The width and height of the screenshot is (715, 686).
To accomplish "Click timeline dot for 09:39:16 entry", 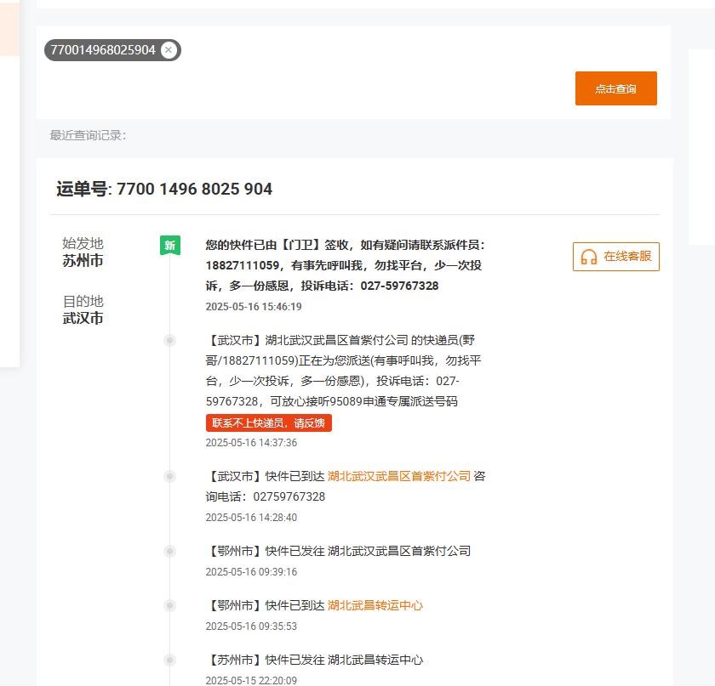I will pyautogui.click(x=169, y=551).
